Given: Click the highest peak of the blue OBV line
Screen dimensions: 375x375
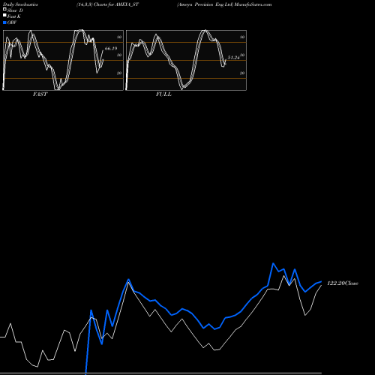Looking at the screenshot, I should [273, 263].
